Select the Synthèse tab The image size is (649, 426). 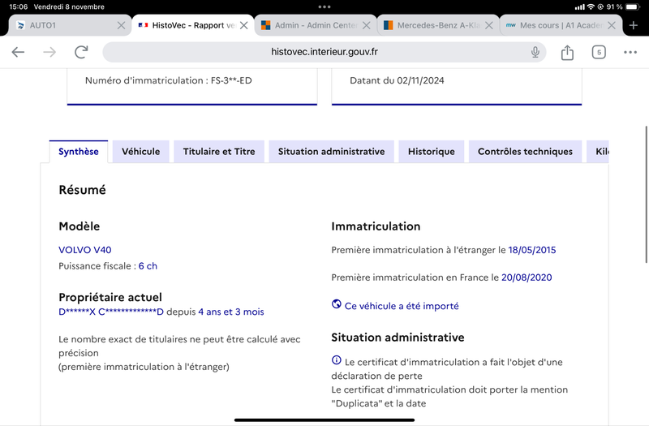pos(78,152)
